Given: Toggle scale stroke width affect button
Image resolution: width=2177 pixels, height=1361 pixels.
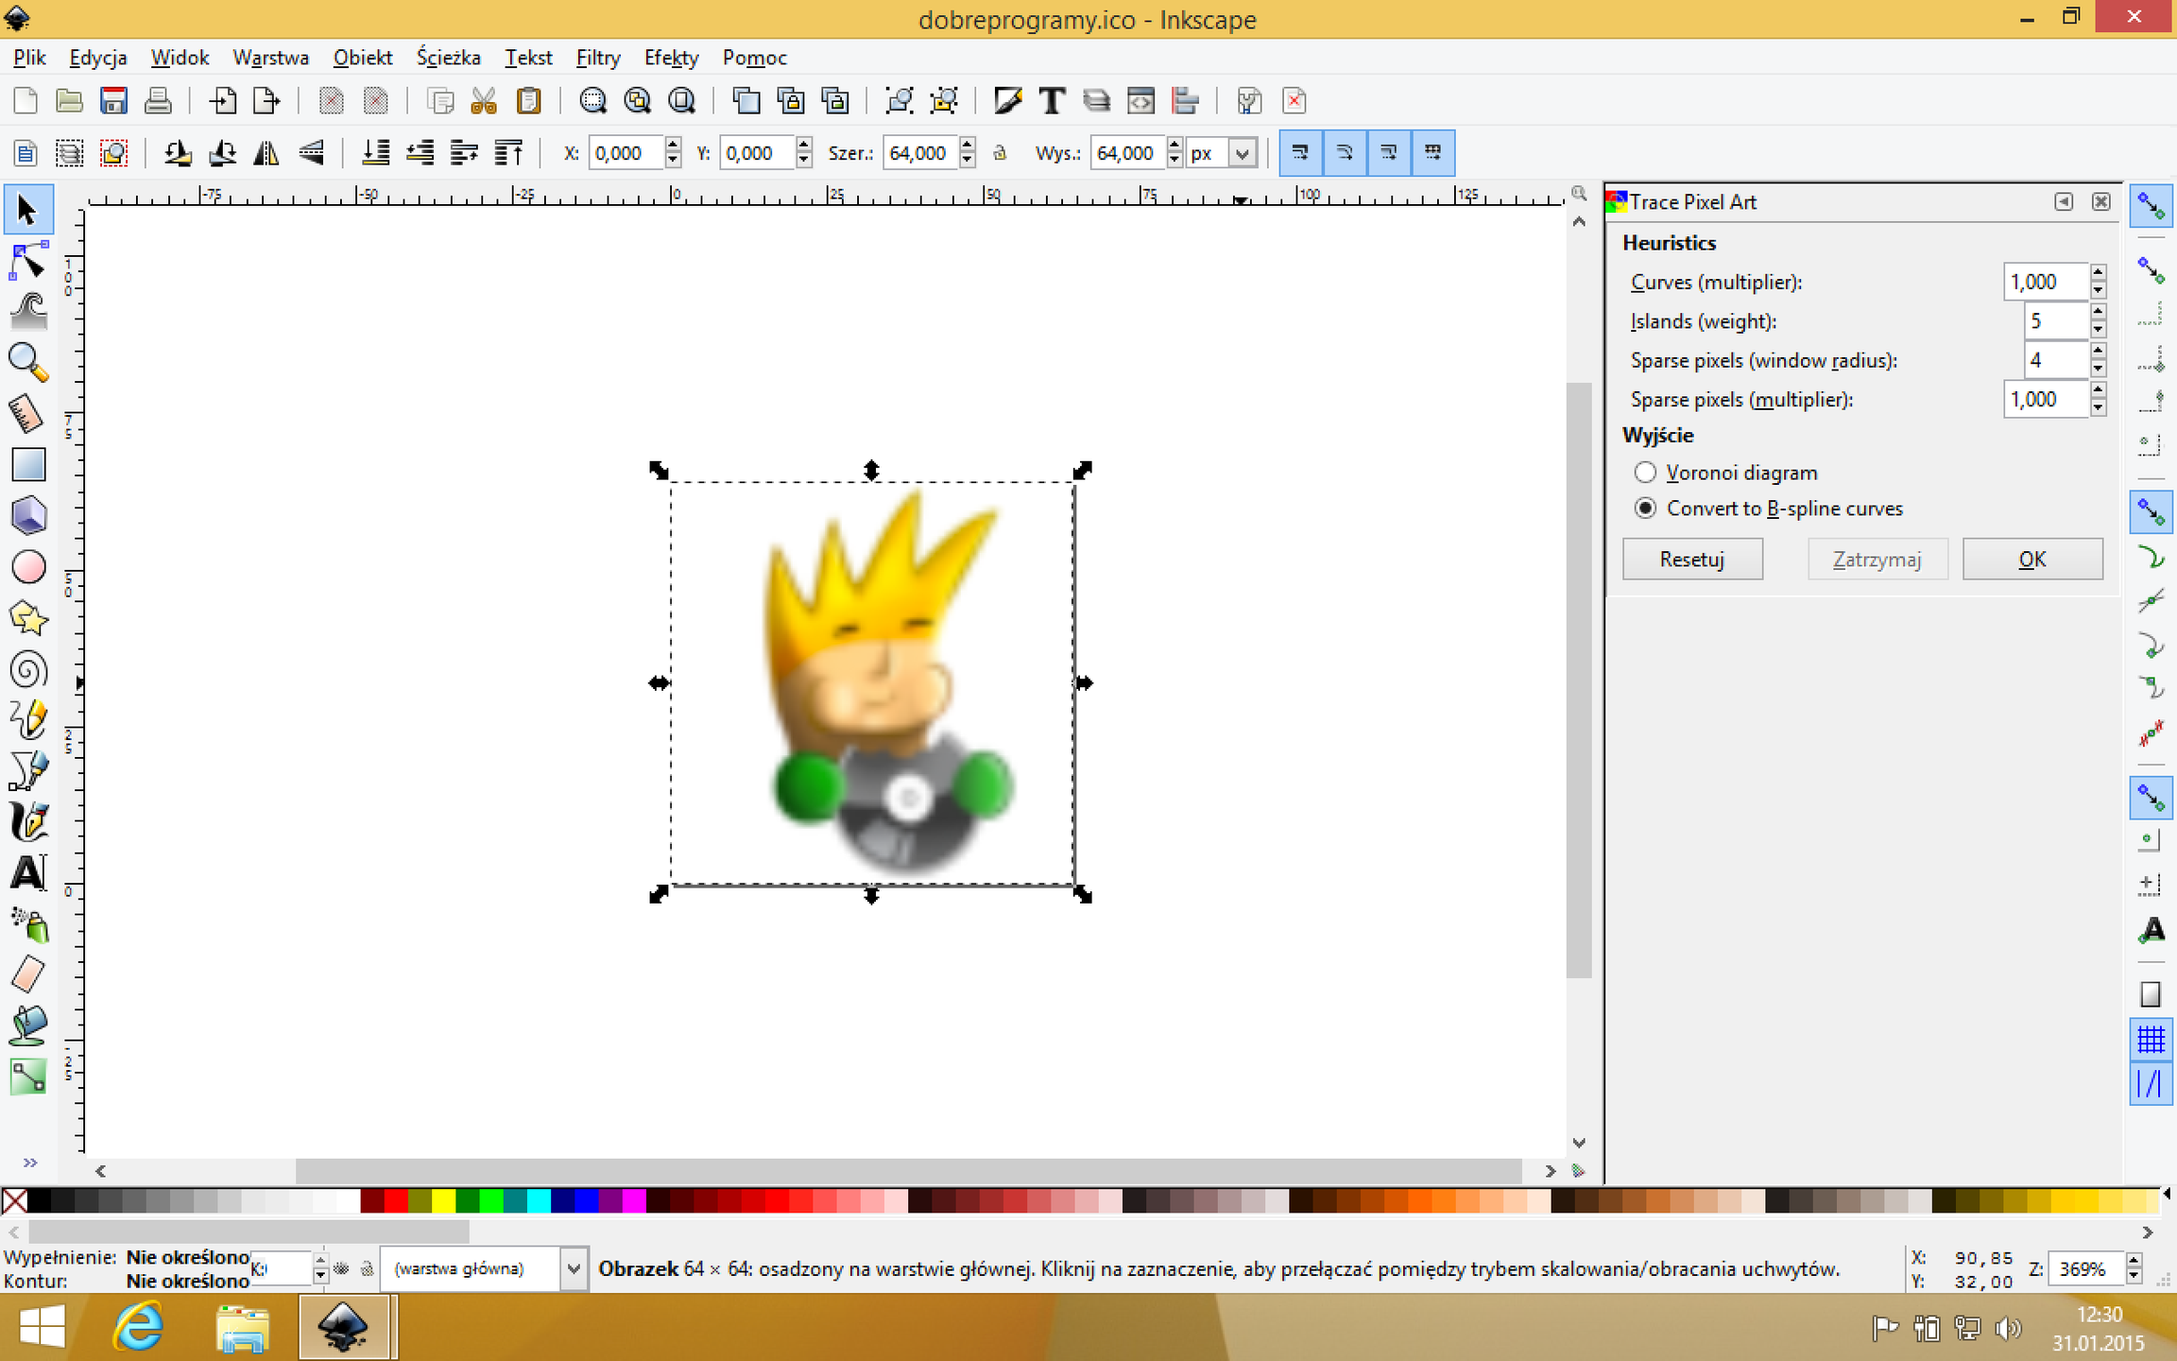Looking at the screenshot, I should (1300, 153).
